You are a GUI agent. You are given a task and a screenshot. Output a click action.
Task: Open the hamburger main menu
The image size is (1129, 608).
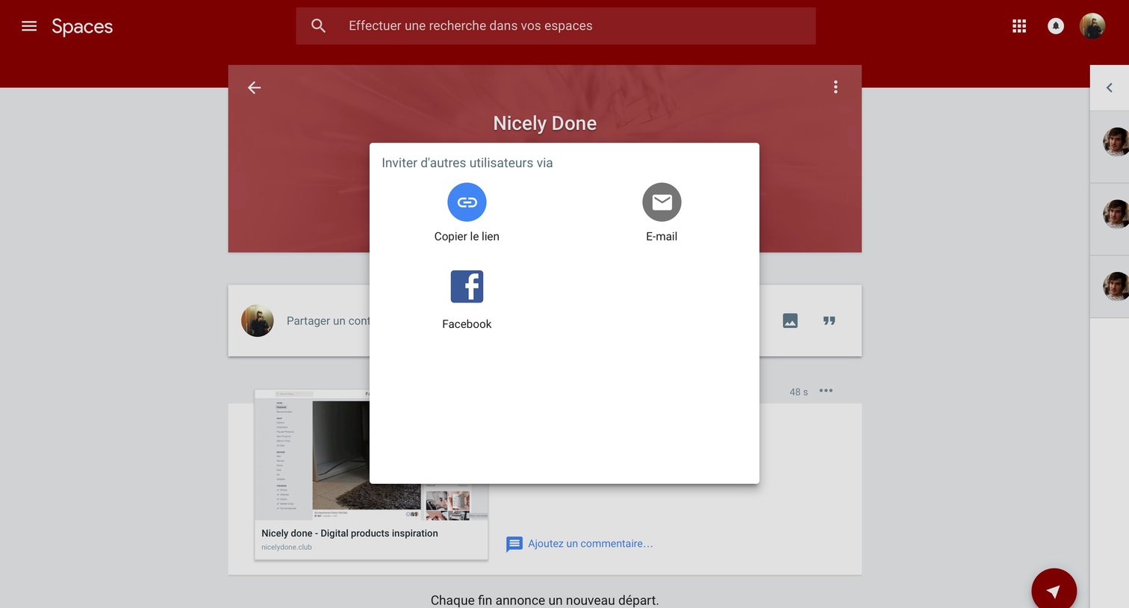coord(29,26)
